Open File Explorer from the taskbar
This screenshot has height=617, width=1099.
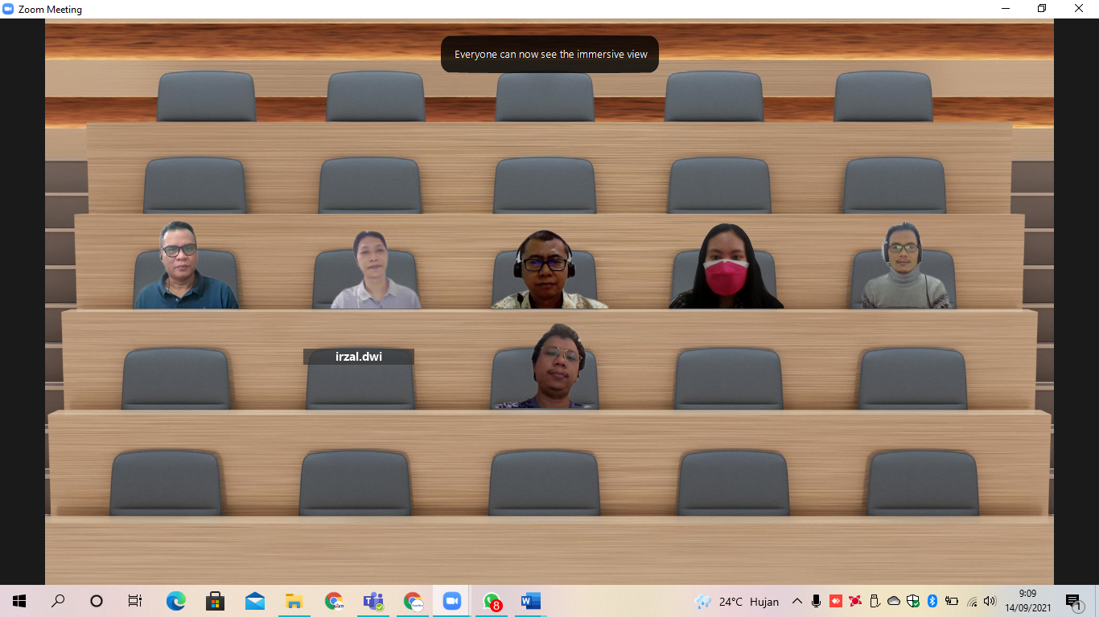coord(294,601)
